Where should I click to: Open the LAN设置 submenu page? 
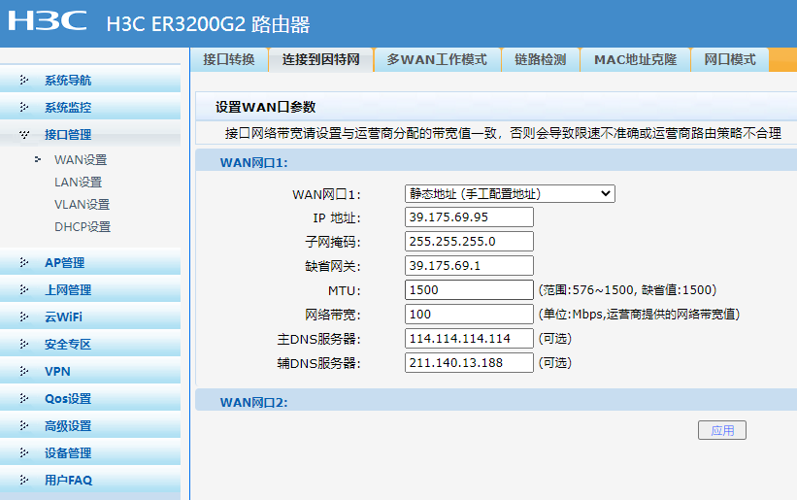pos(78,182)
